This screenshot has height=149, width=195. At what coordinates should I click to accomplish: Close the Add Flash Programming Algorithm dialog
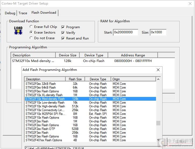pos(158,70)
